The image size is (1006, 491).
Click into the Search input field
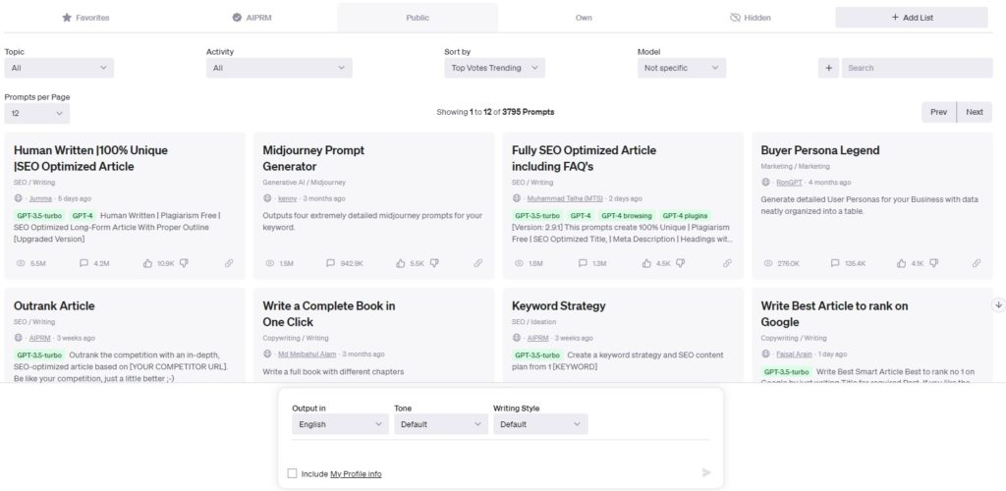[x=919, y=68]
